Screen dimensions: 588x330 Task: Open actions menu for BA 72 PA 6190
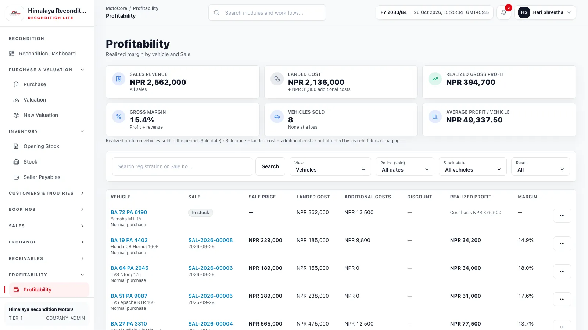click(562, 216)
